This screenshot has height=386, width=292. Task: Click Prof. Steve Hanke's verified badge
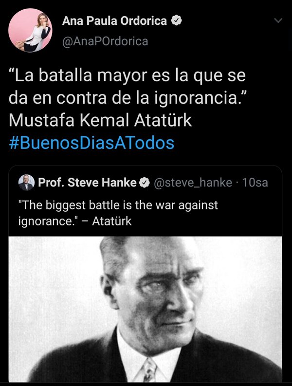click(145, 183)
